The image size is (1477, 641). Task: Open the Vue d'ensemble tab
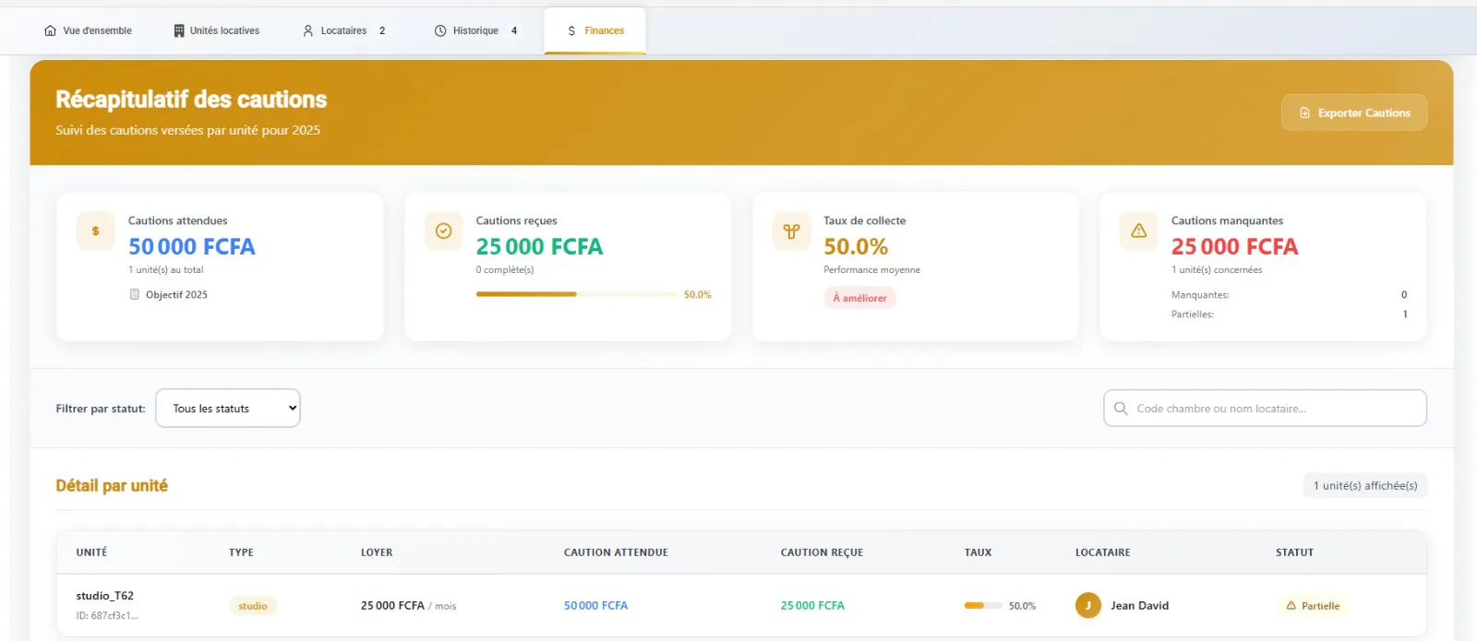tap(88, 30)
